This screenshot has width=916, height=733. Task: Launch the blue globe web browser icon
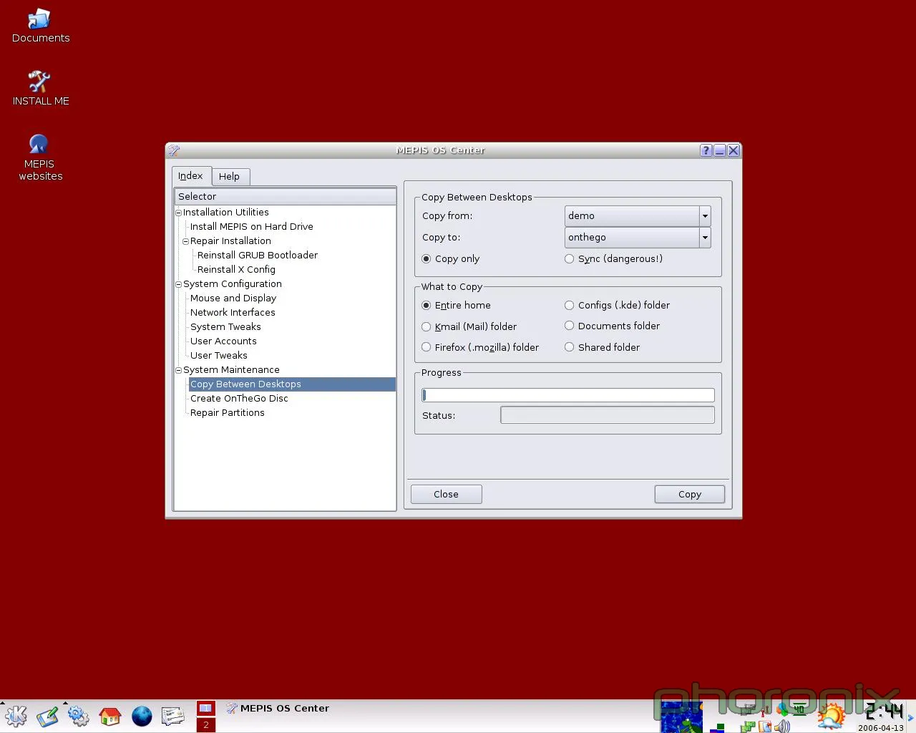click(x=142, y=716)
